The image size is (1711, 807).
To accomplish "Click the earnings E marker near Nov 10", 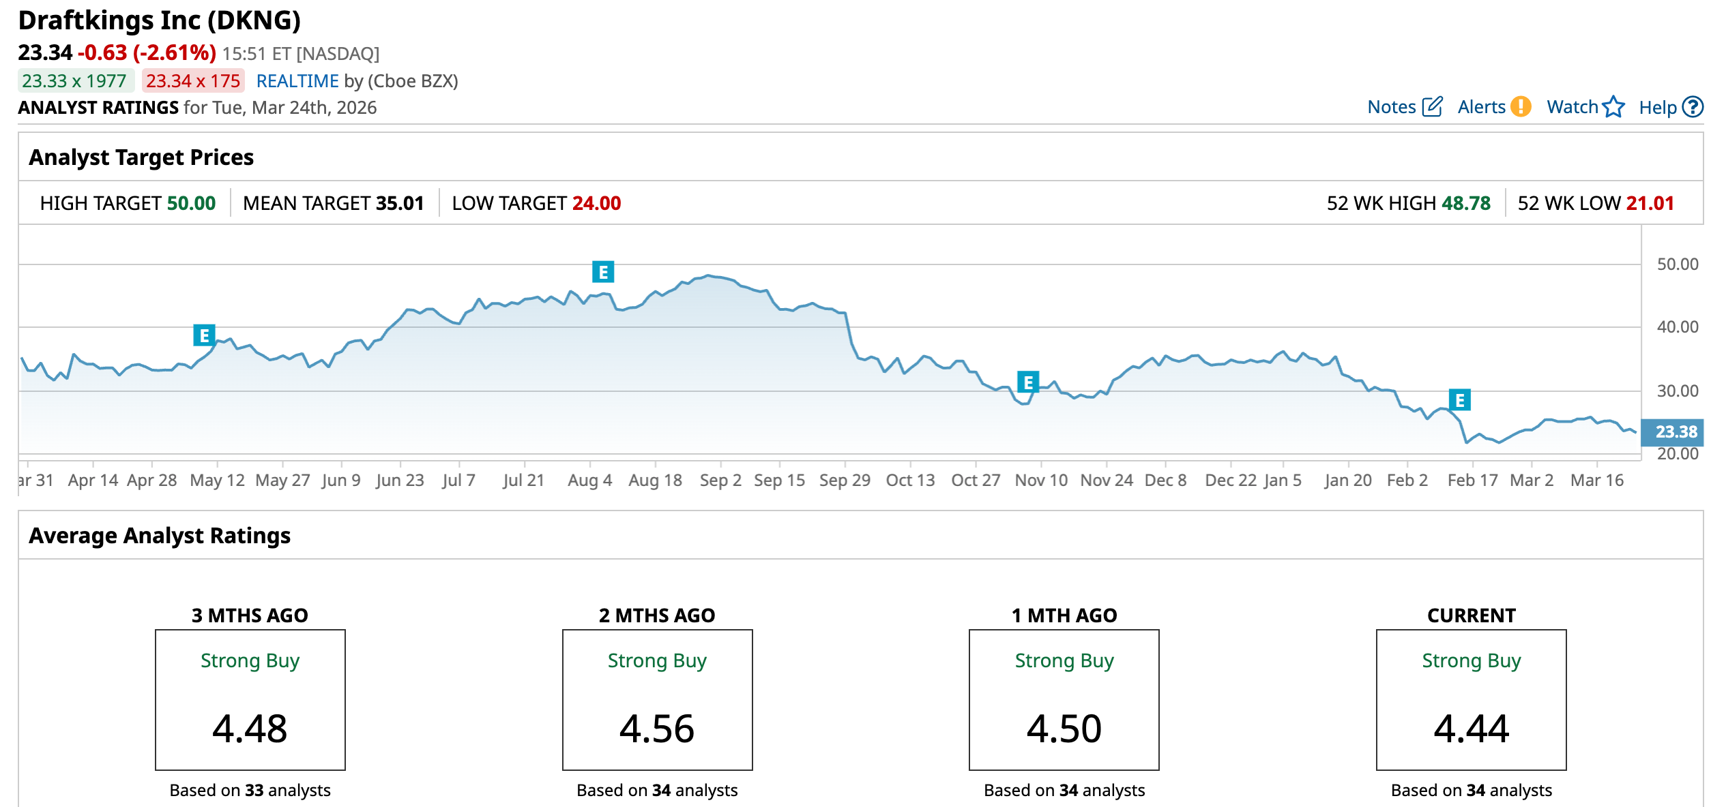I will coord(1027,382).
